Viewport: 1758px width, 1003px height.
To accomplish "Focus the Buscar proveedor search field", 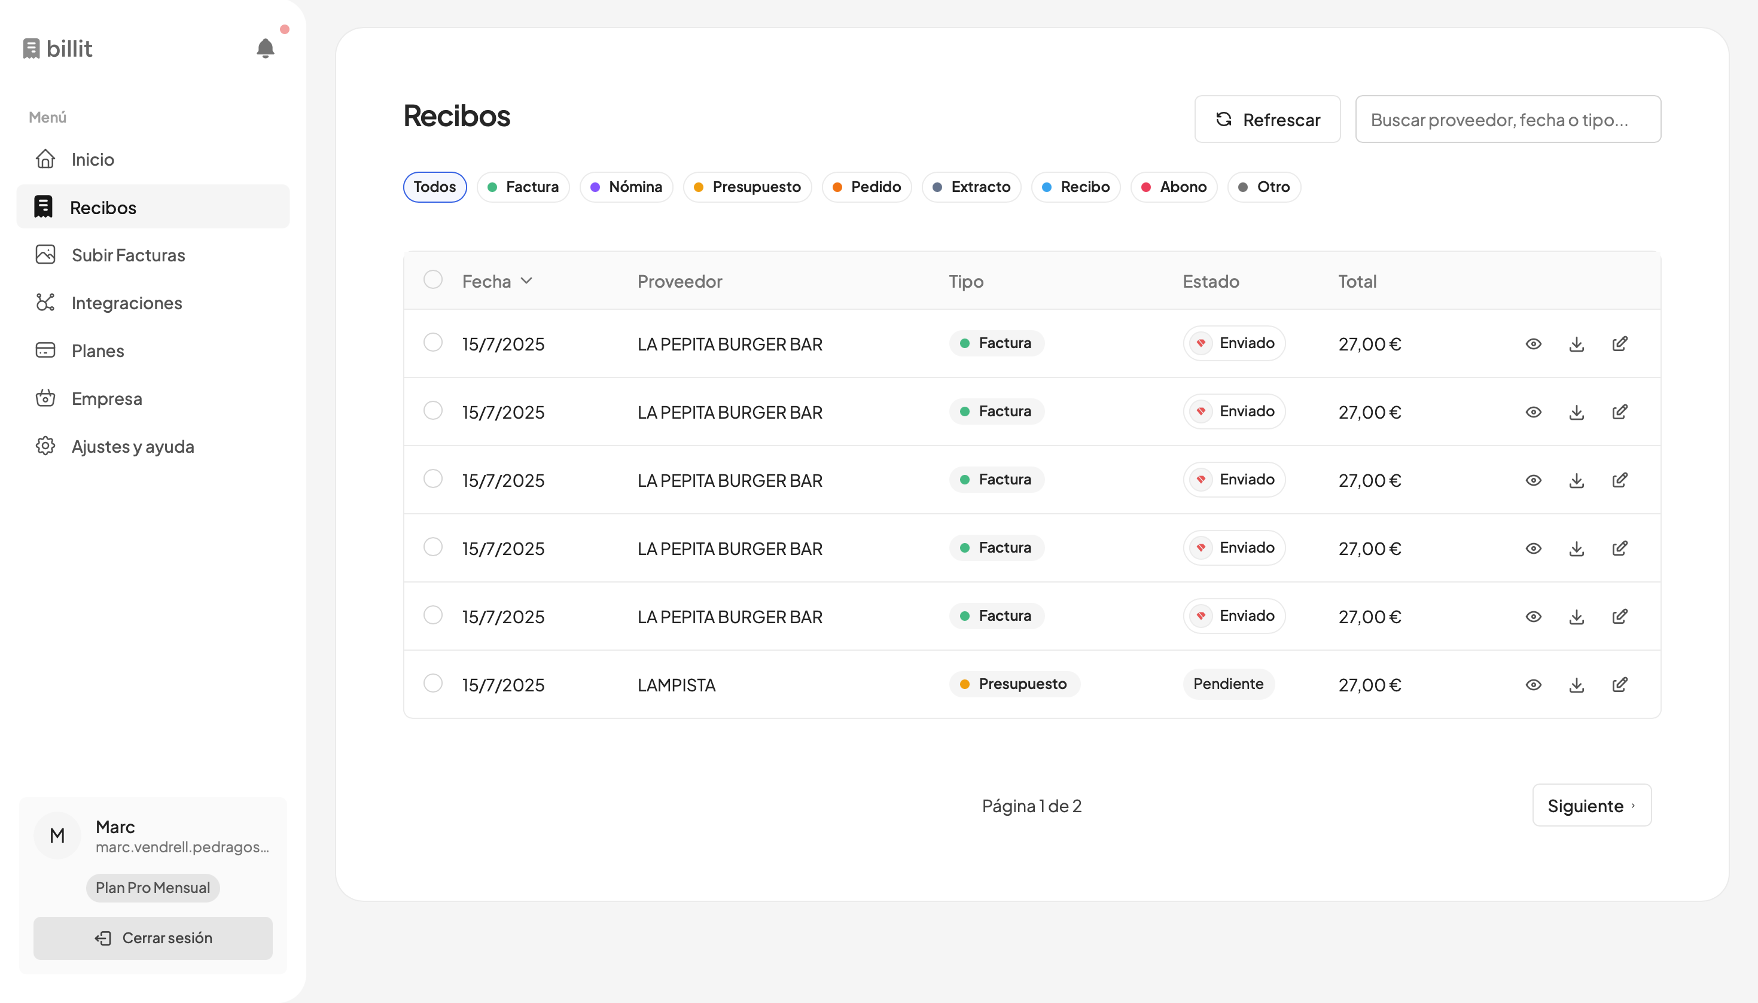I will coord(1508,119).
